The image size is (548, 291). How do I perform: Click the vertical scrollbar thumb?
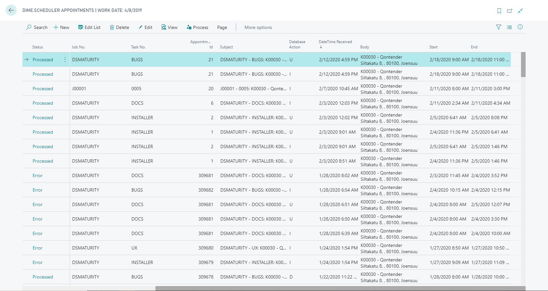[x=523, y=65]
